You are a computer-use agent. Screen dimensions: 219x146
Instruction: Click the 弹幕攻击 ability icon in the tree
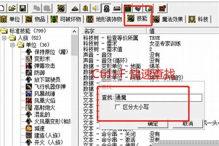pyautogui.click(x=29, y=66)
